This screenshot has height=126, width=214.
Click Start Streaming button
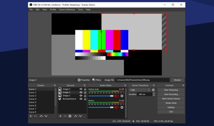(171, 90)
